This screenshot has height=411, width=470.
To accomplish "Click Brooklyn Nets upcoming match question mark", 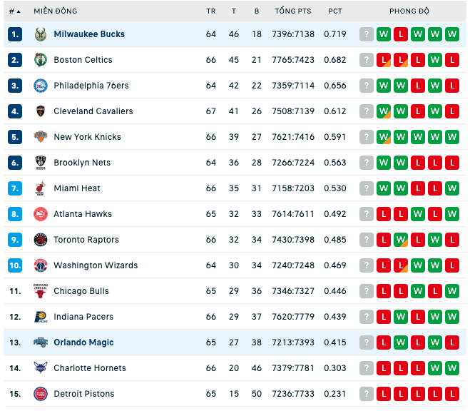I will click(367, 163).
